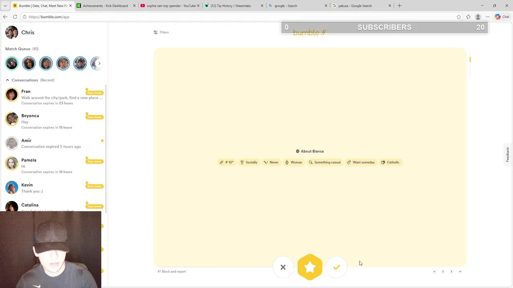Open the Copilot Chat button
The width and height of the screenshot is (513, 288).
coord(502,17)
